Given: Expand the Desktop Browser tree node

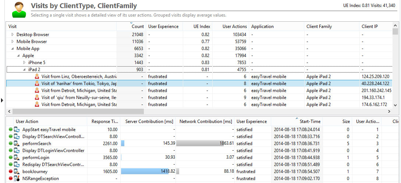Looking at the screenshot, I should (13, 35).
